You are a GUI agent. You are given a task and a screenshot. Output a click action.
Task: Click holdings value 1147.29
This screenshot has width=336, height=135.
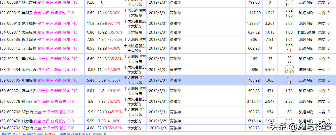point(254,13)
